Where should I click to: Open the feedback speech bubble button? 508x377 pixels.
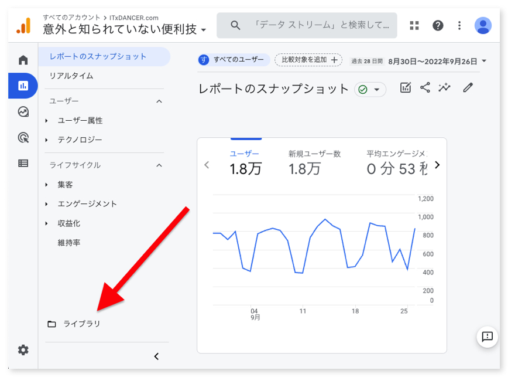tap(486, 337)
